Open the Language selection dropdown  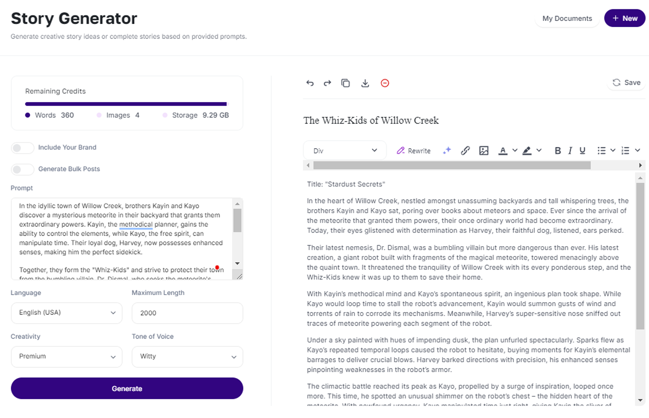coord(66,313)
